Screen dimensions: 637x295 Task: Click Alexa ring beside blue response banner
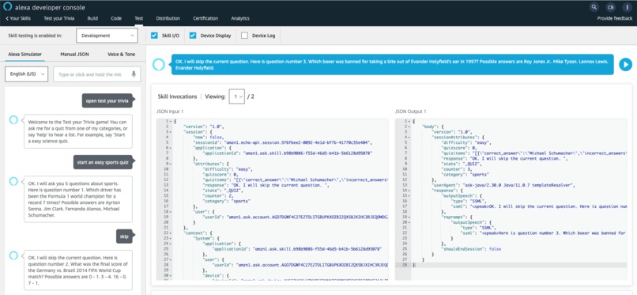coord(159,64)
